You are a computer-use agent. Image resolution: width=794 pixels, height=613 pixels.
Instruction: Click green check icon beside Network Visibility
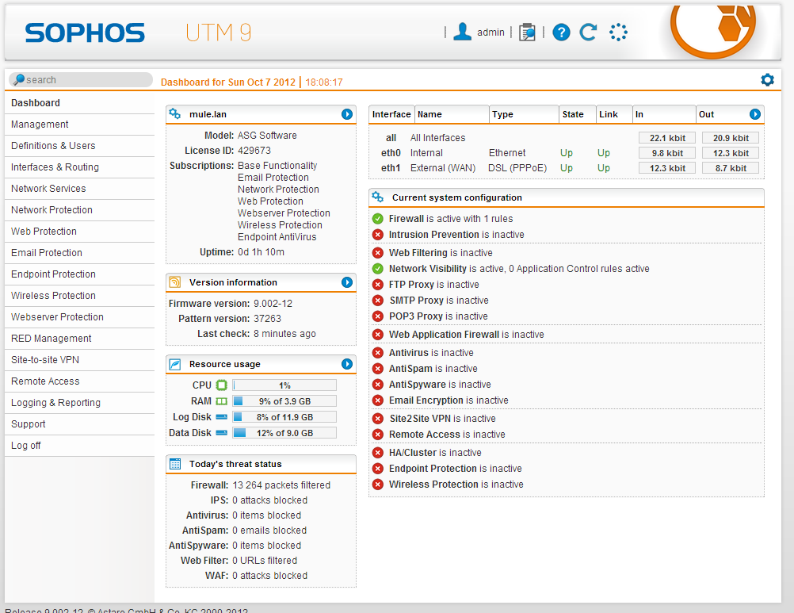(378, 269)
